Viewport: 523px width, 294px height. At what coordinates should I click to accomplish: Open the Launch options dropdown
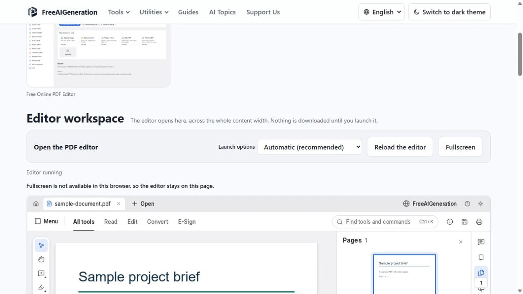click(x=310, y=147)
